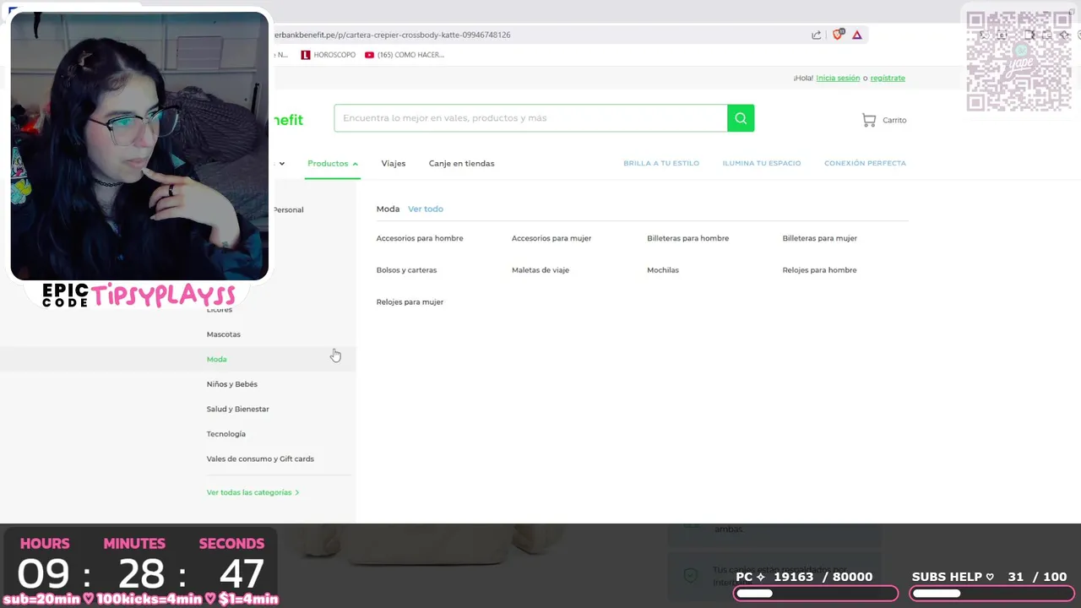The image size is (1081, 608).
Task: Open the Viajes menu item
Action: [x=394, y=163]
